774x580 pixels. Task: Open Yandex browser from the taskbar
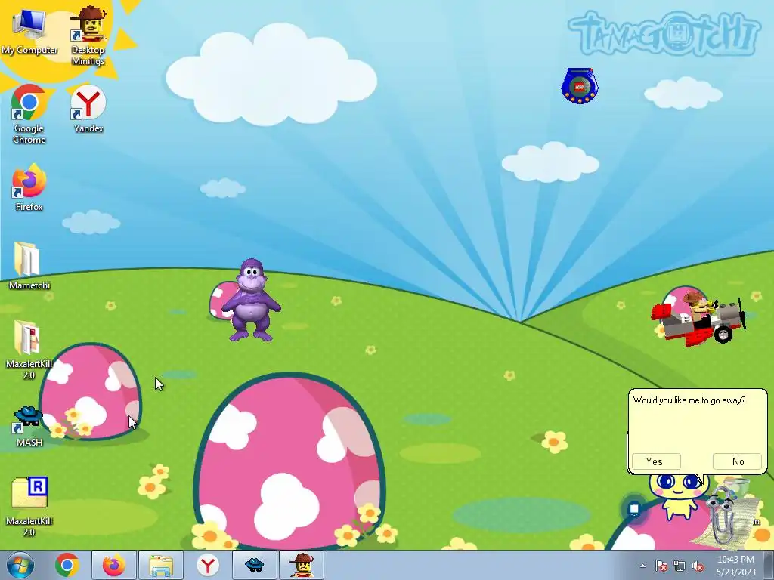(208, 565)
